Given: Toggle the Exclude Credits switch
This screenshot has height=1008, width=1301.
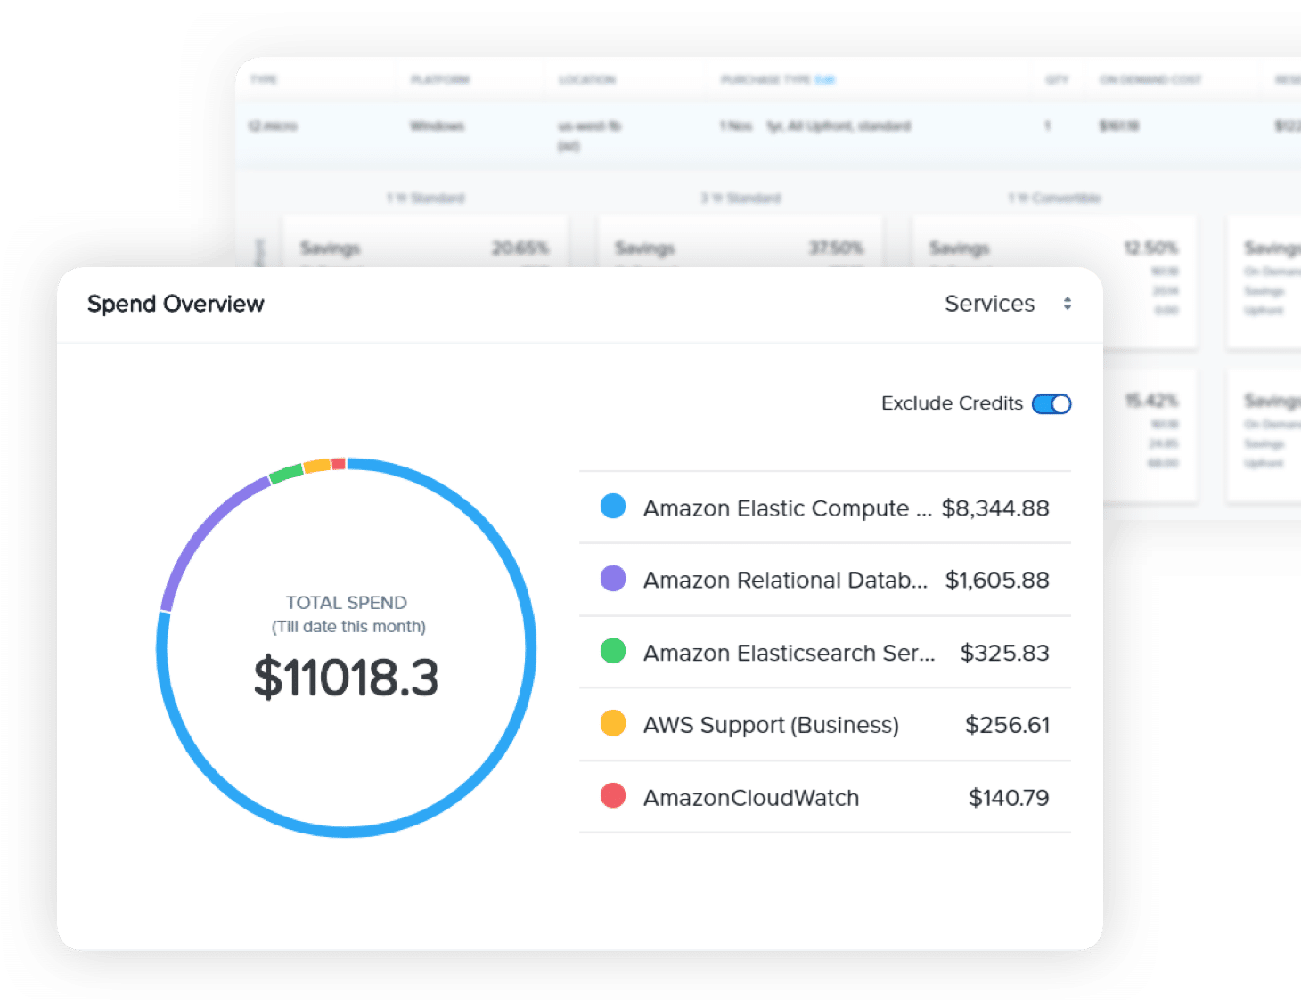Looking at the screenshot, I should coord(1051,403).
